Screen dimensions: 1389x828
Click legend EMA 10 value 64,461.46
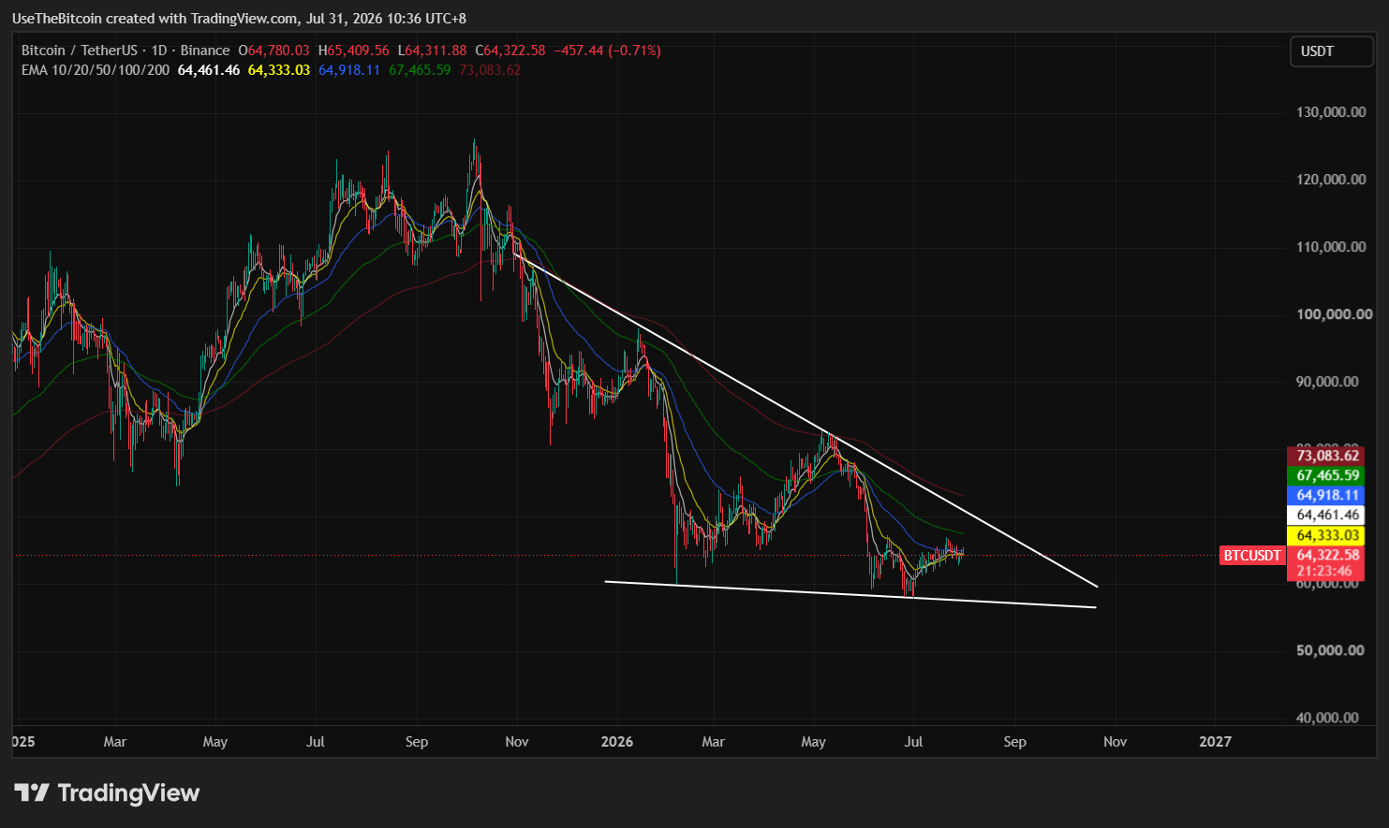(x=209, y=70)
